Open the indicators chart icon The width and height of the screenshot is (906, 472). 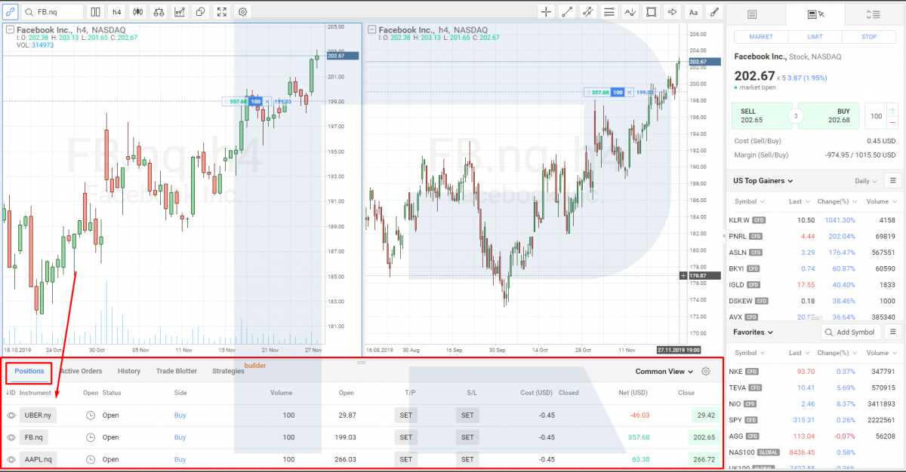[x=180, y=12]
